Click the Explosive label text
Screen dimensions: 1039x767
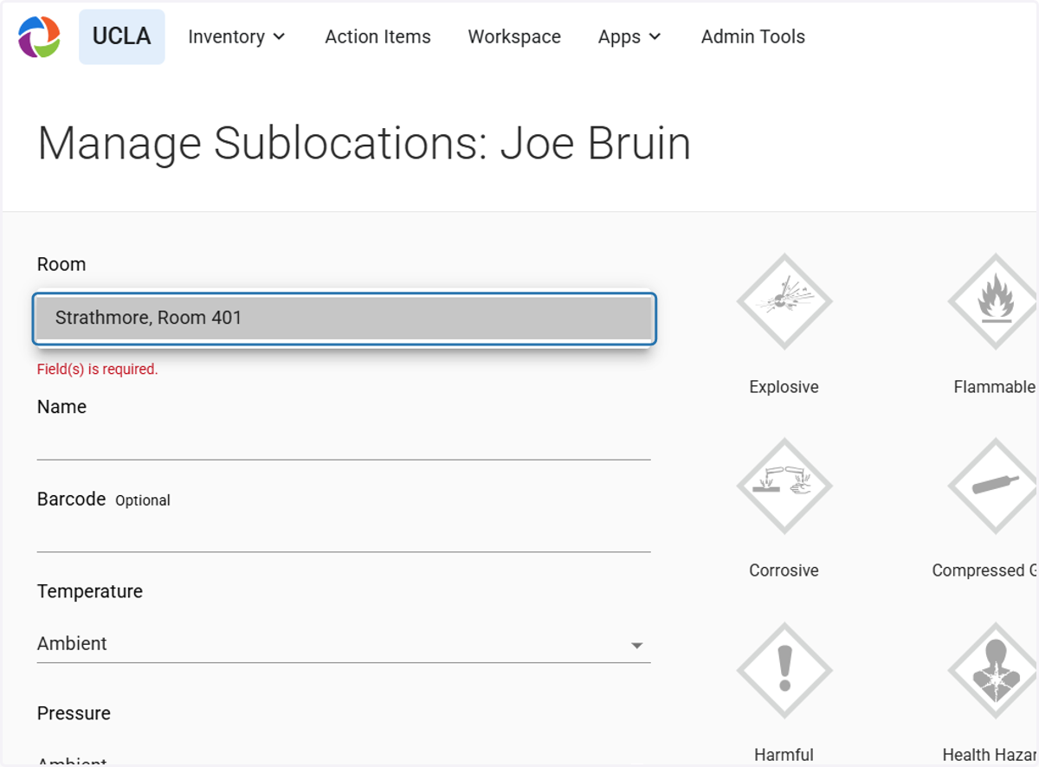784,387
